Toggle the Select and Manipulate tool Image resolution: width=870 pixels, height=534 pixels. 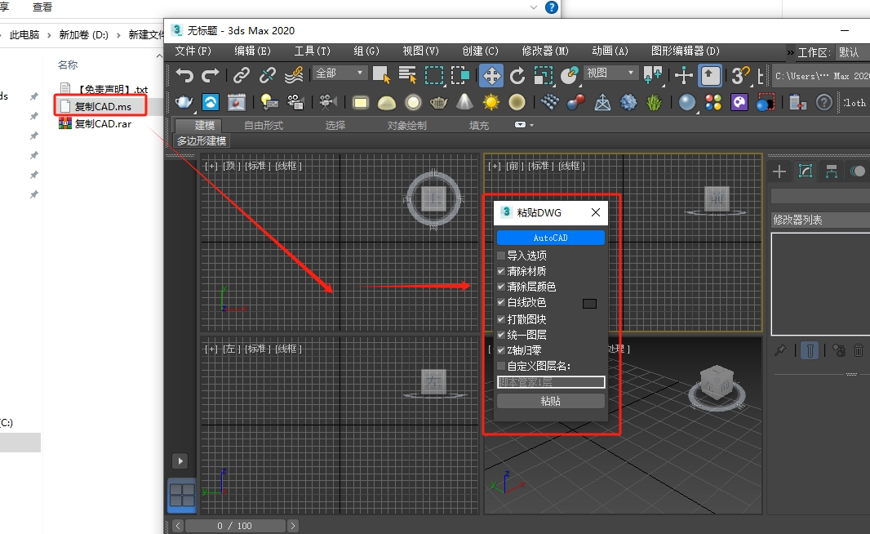point(684,75)
